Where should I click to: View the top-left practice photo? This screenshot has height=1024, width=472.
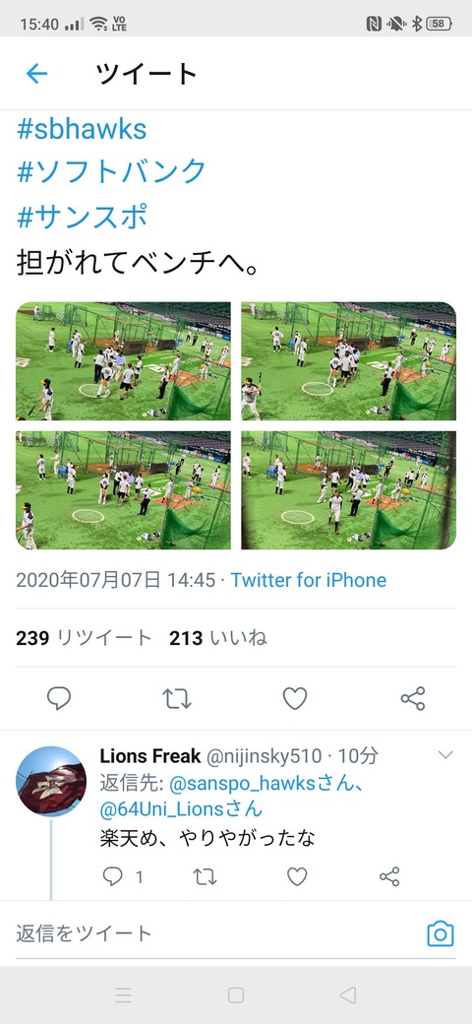[123, 360]
